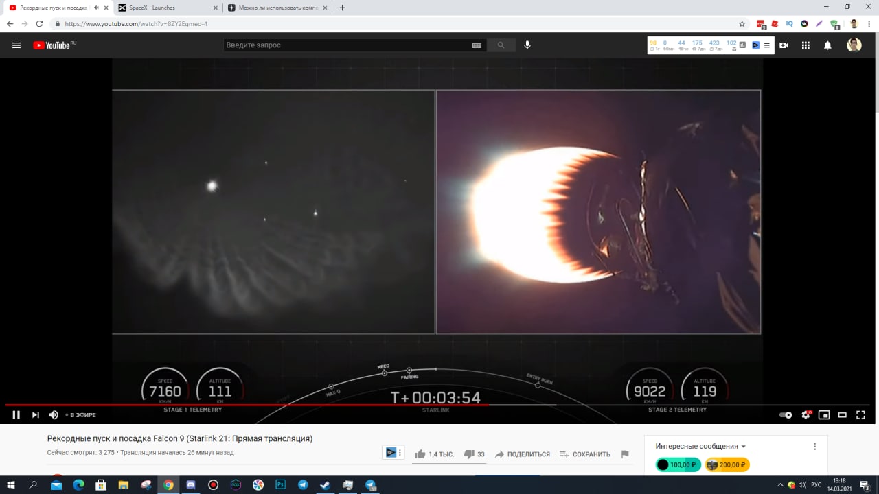
Task: Click the FAIRING timeline marker
Action: tap(409, 370)
